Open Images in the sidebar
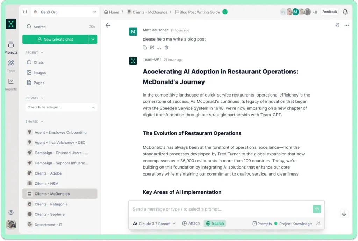This screenshot has height=241, width=358. (x=36, y=72)
